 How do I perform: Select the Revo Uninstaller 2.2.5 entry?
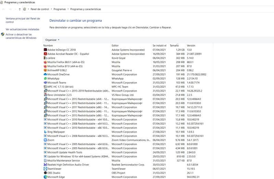pyautogui.click(x=59, y=95)
